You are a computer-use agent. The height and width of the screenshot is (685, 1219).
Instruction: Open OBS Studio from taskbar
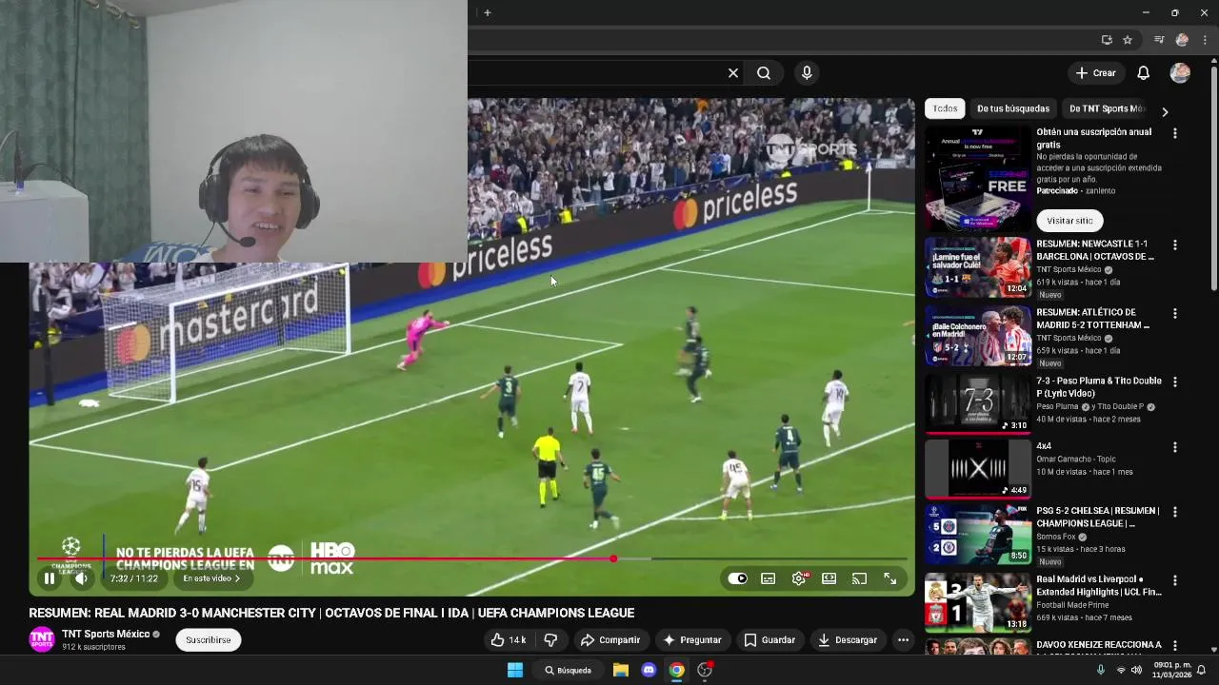(x=705, y=670)
